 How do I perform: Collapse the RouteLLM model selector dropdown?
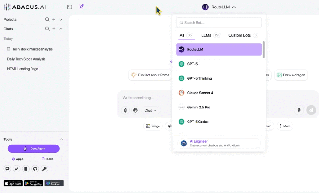coord(219,7)
